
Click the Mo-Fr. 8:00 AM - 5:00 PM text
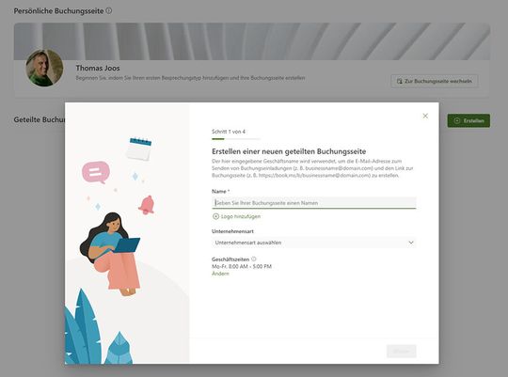[x=242, y=267]
